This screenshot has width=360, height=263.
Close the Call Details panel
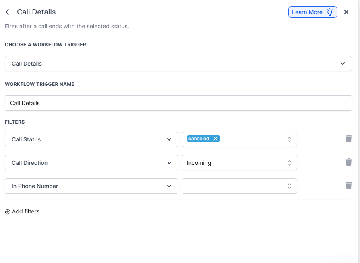pos(346,12)
